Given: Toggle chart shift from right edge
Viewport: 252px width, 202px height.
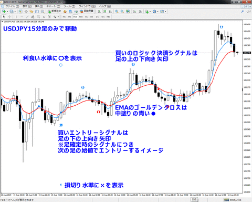Looking at the screenshot, I should point(140,12).
